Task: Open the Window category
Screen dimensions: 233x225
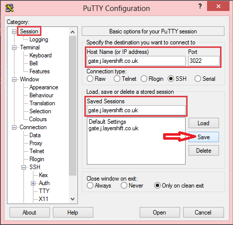Action: tap(29, 79)
